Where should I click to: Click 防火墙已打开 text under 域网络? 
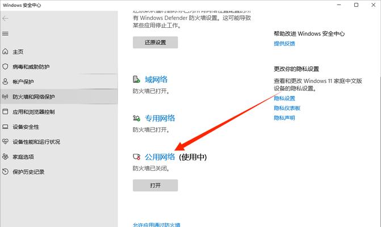151,91
